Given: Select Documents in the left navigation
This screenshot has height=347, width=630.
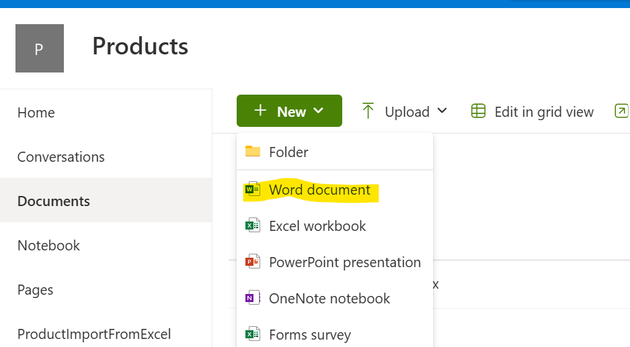Looking at the screenshot, I should pyautogui.click(x=54, y=201).
